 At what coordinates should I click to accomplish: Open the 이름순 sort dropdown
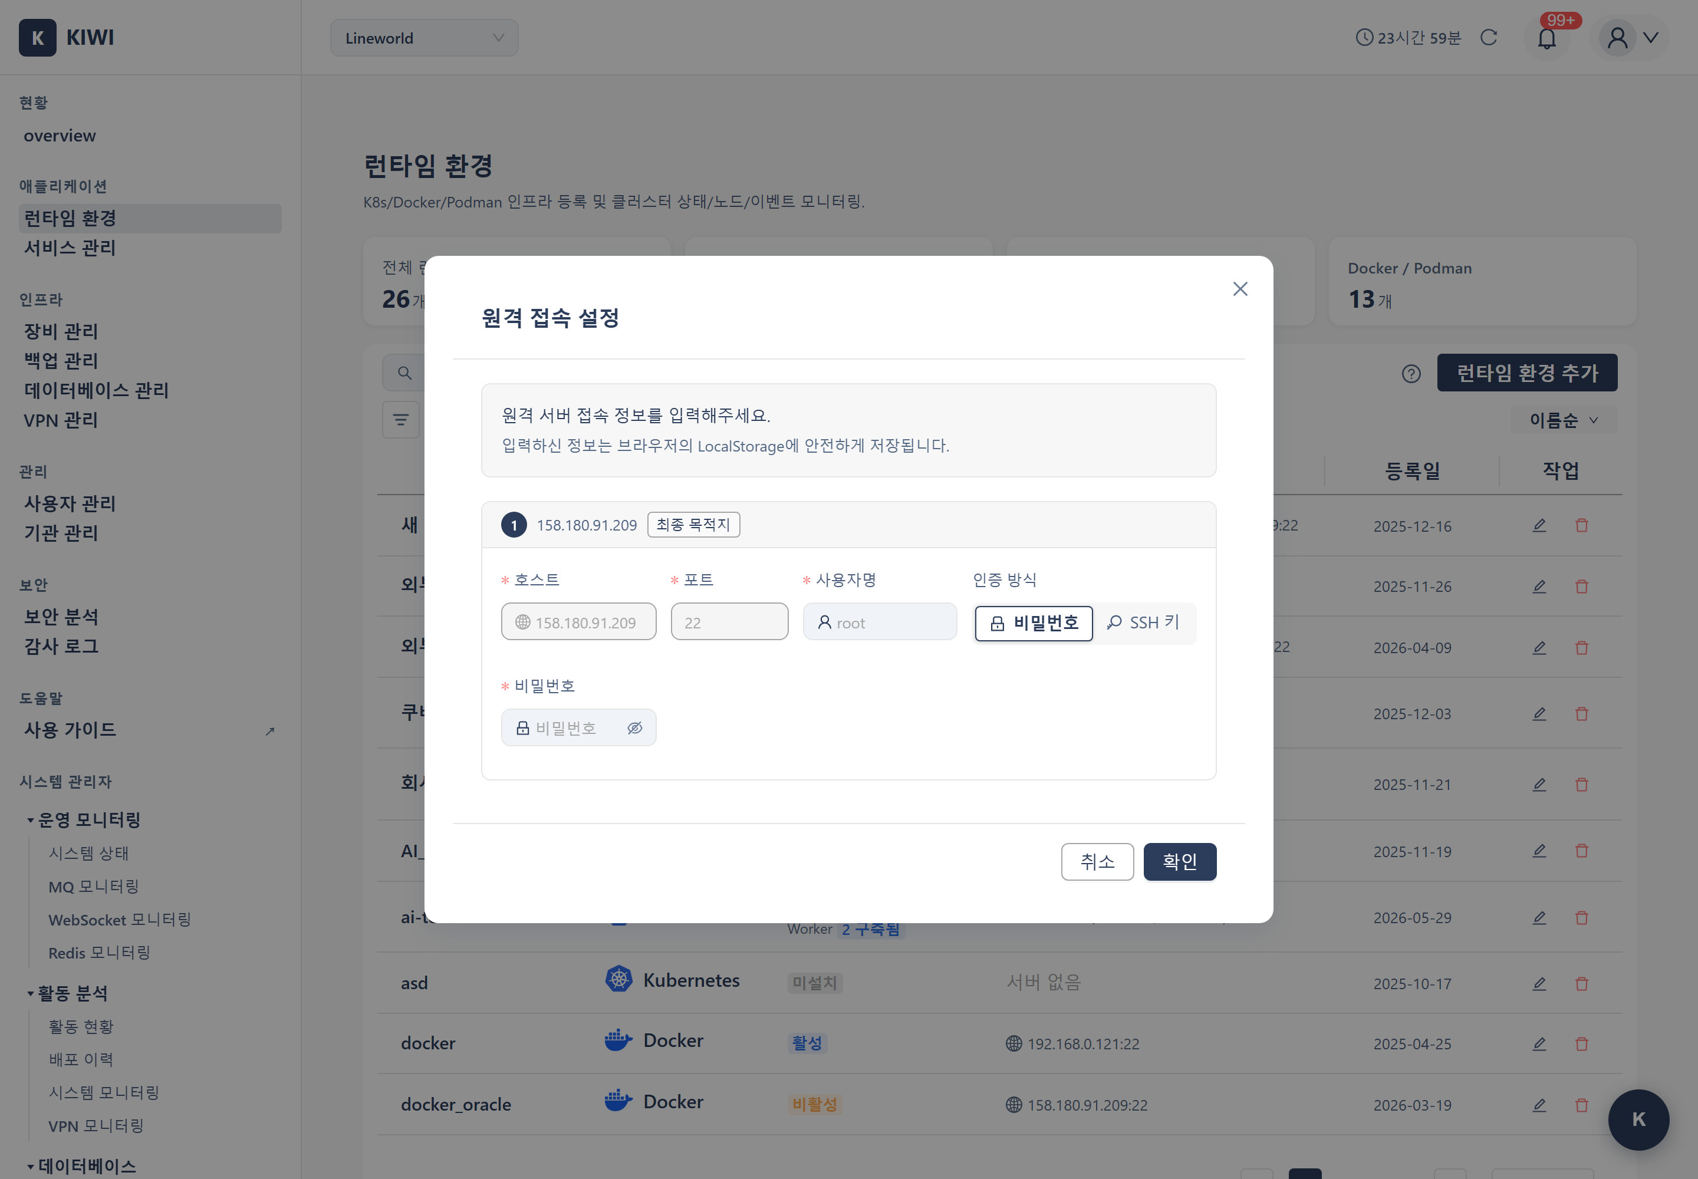pyautogui.click(x=1563, y=420)
